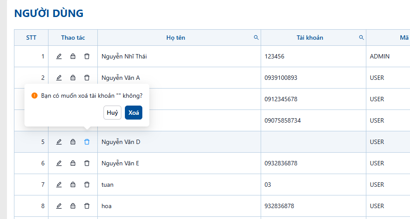Click lock icon for Nguyễn Văn D
The width and height of the screenshot is (410, 219).
click(x=73, y=142)
